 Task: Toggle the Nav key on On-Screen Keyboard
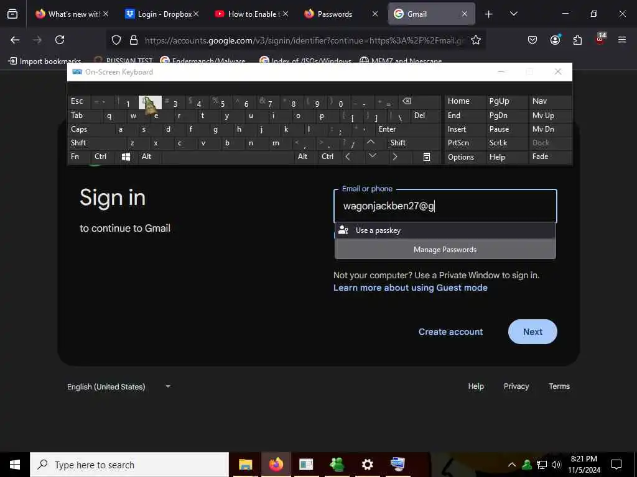[550, 101]
